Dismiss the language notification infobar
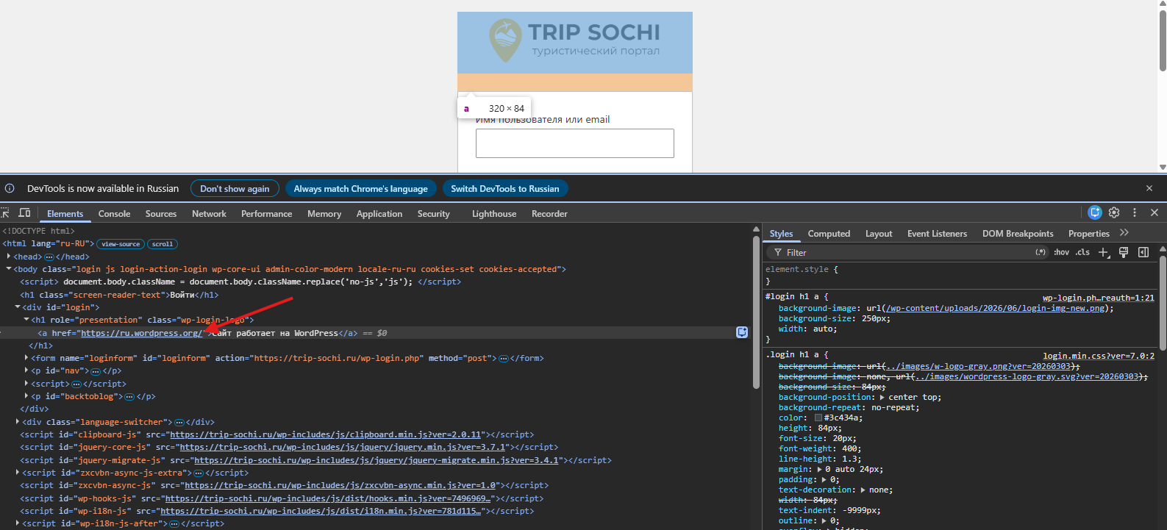Image resolution: width=1167 pixels, height=530 pixels. 1149,188
